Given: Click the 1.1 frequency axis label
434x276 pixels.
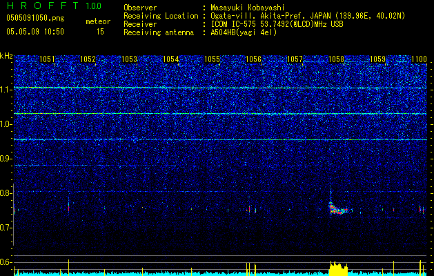Looking at the screenshot, I should coord(6,90).
